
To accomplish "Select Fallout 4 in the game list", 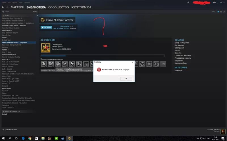I will pyautogui.click(x=5, y=50).
